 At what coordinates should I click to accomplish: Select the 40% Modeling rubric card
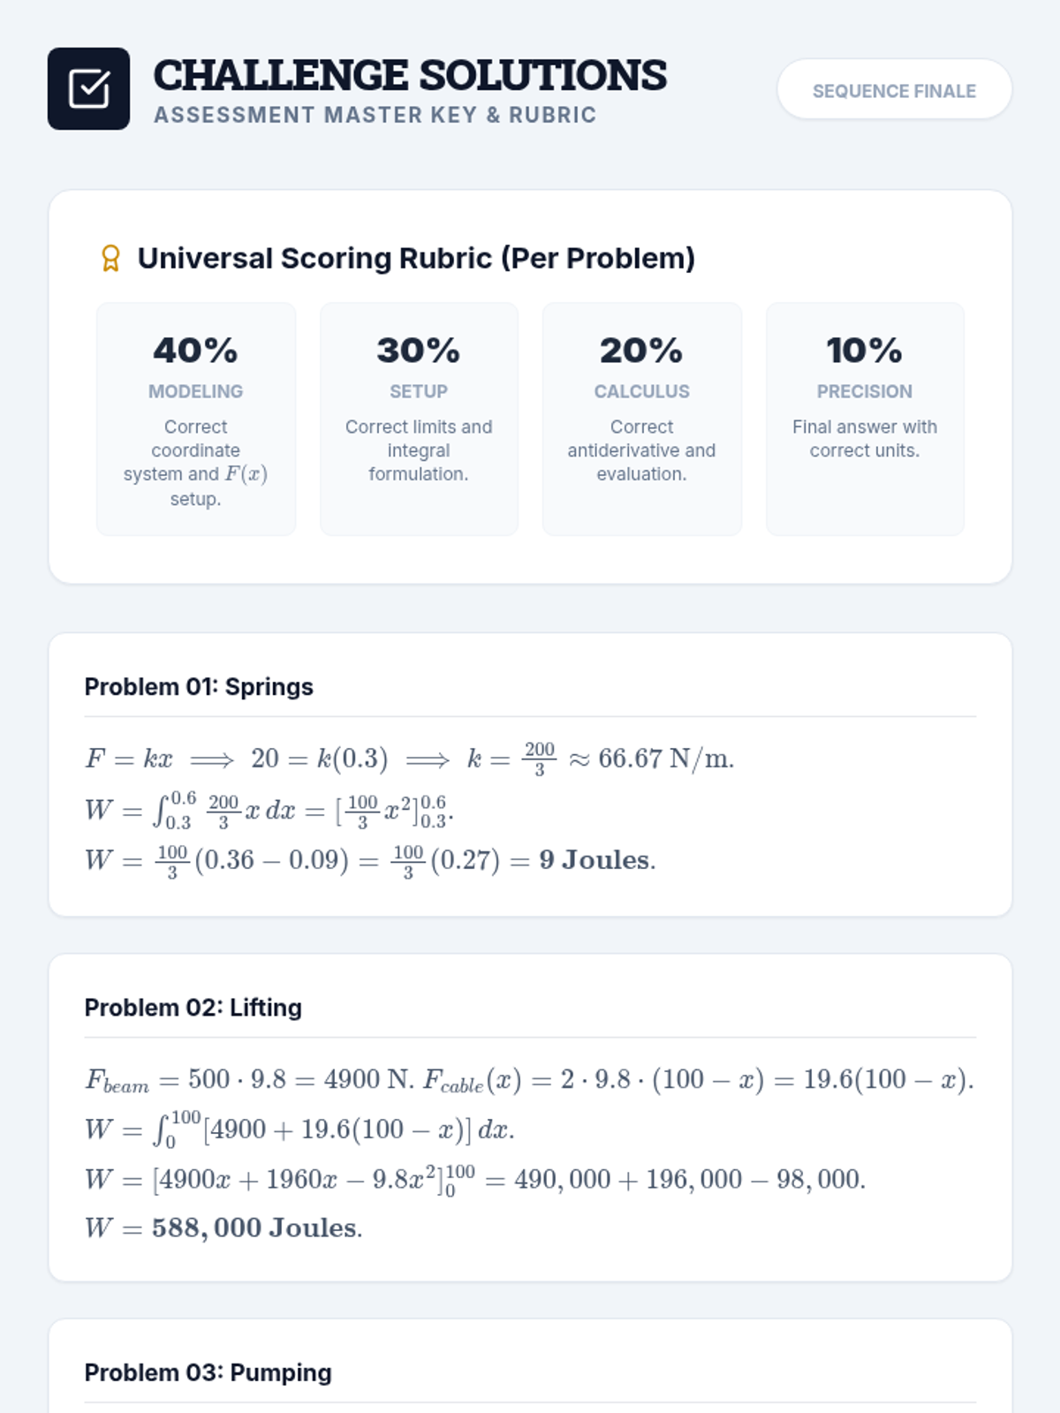pos(196,419)
